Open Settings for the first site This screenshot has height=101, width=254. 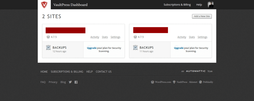click(115, 37)
